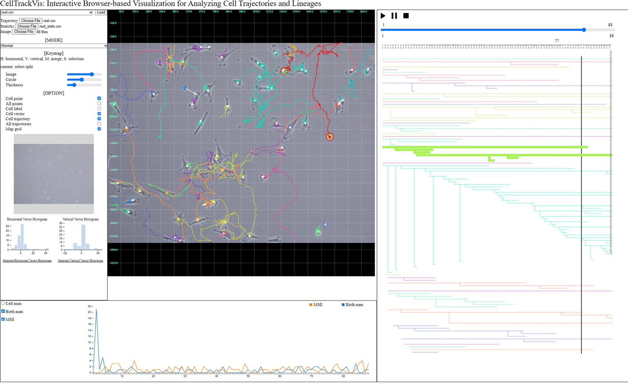Click the Load button
This screenshot has height=383, width=628.
coord(101,12)
